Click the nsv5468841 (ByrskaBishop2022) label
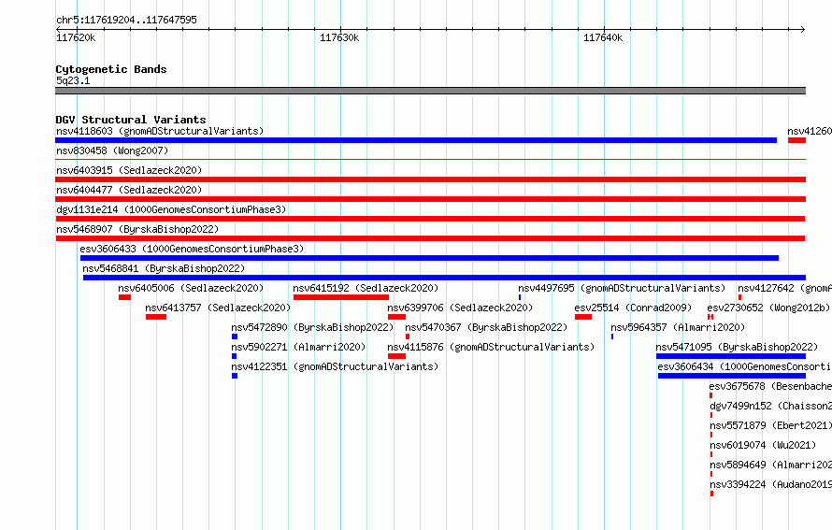The image size is (832, 530). [164, 268]
